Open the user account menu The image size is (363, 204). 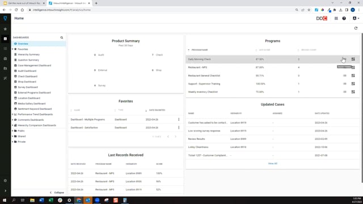coord(356,18)
